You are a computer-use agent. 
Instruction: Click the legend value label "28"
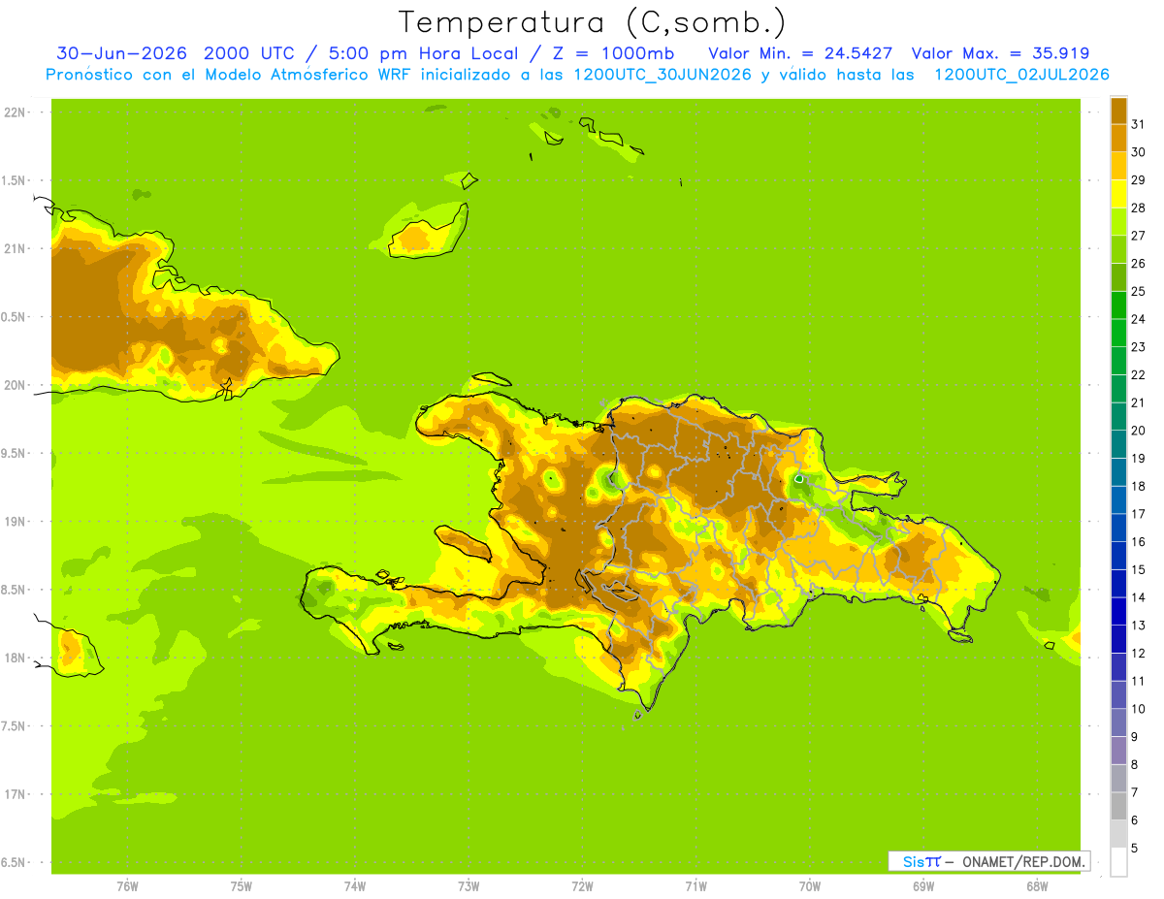click(1138, 208)
